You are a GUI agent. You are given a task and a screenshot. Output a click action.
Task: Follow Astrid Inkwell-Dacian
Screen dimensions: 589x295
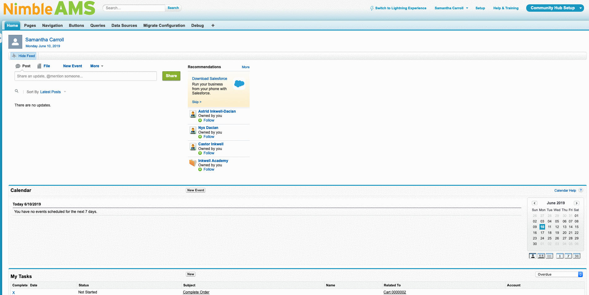(209, 120)
